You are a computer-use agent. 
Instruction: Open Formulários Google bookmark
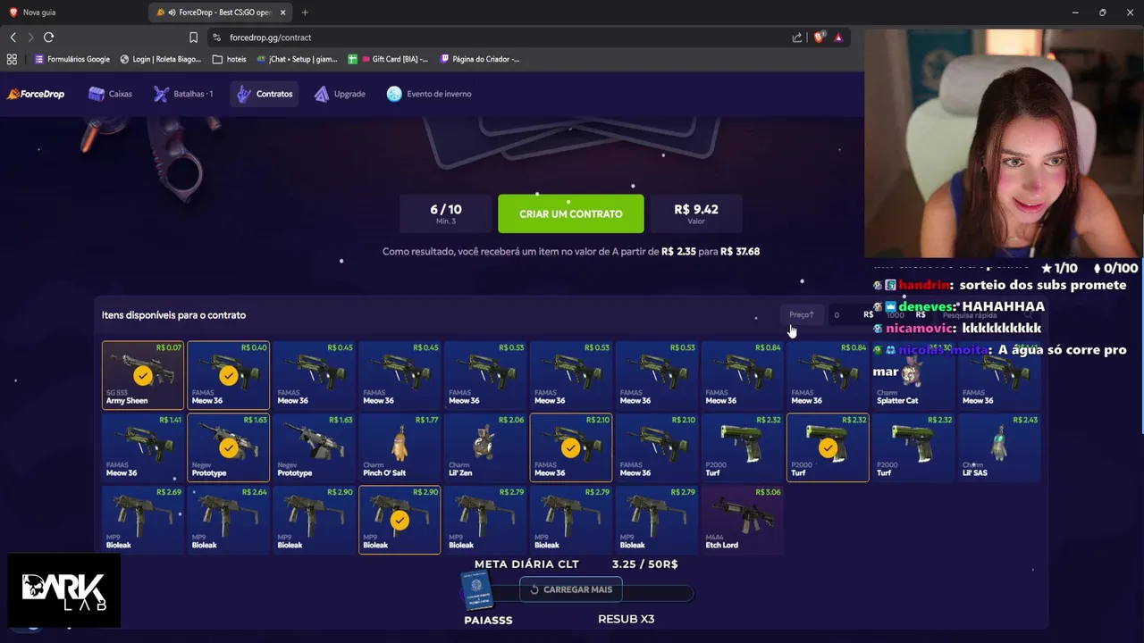(71, 59)
